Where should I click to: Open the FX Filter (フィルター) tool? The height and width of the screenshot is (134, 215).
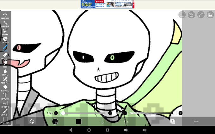click(5, 40)
